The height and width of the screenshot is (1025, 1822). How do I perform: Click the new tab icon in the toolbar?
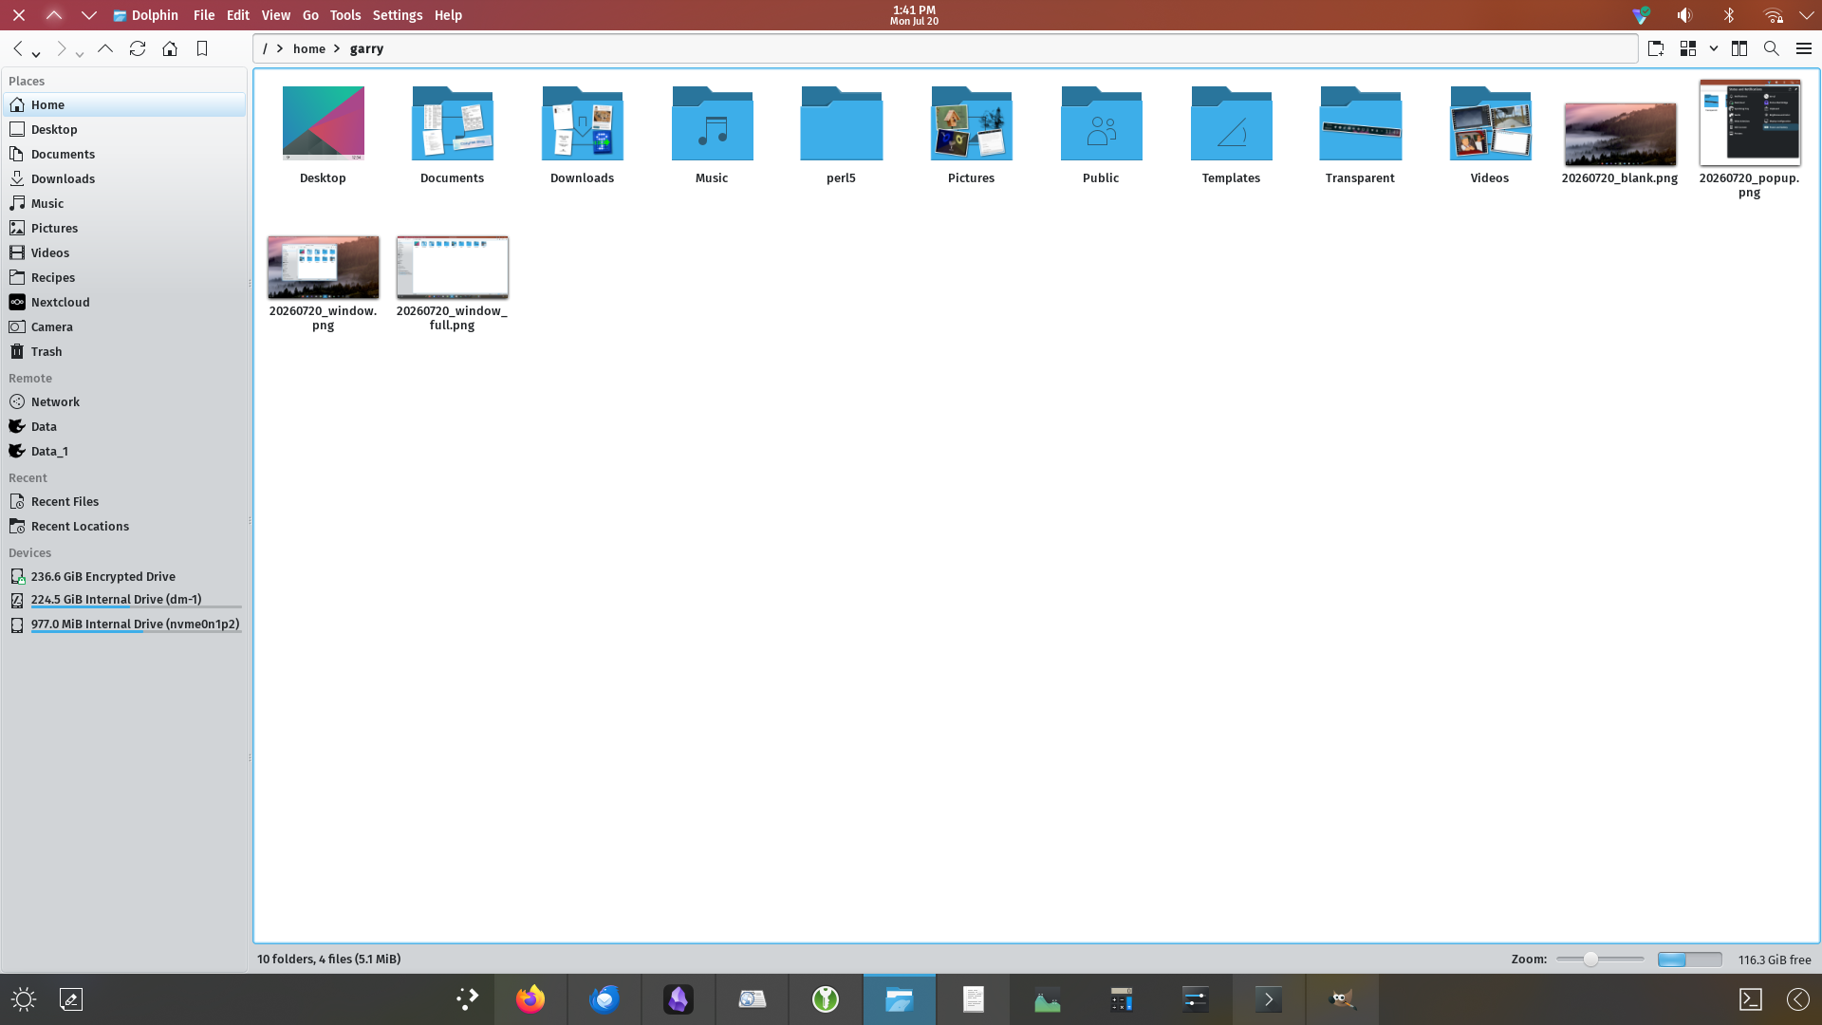click(1656, 48)
